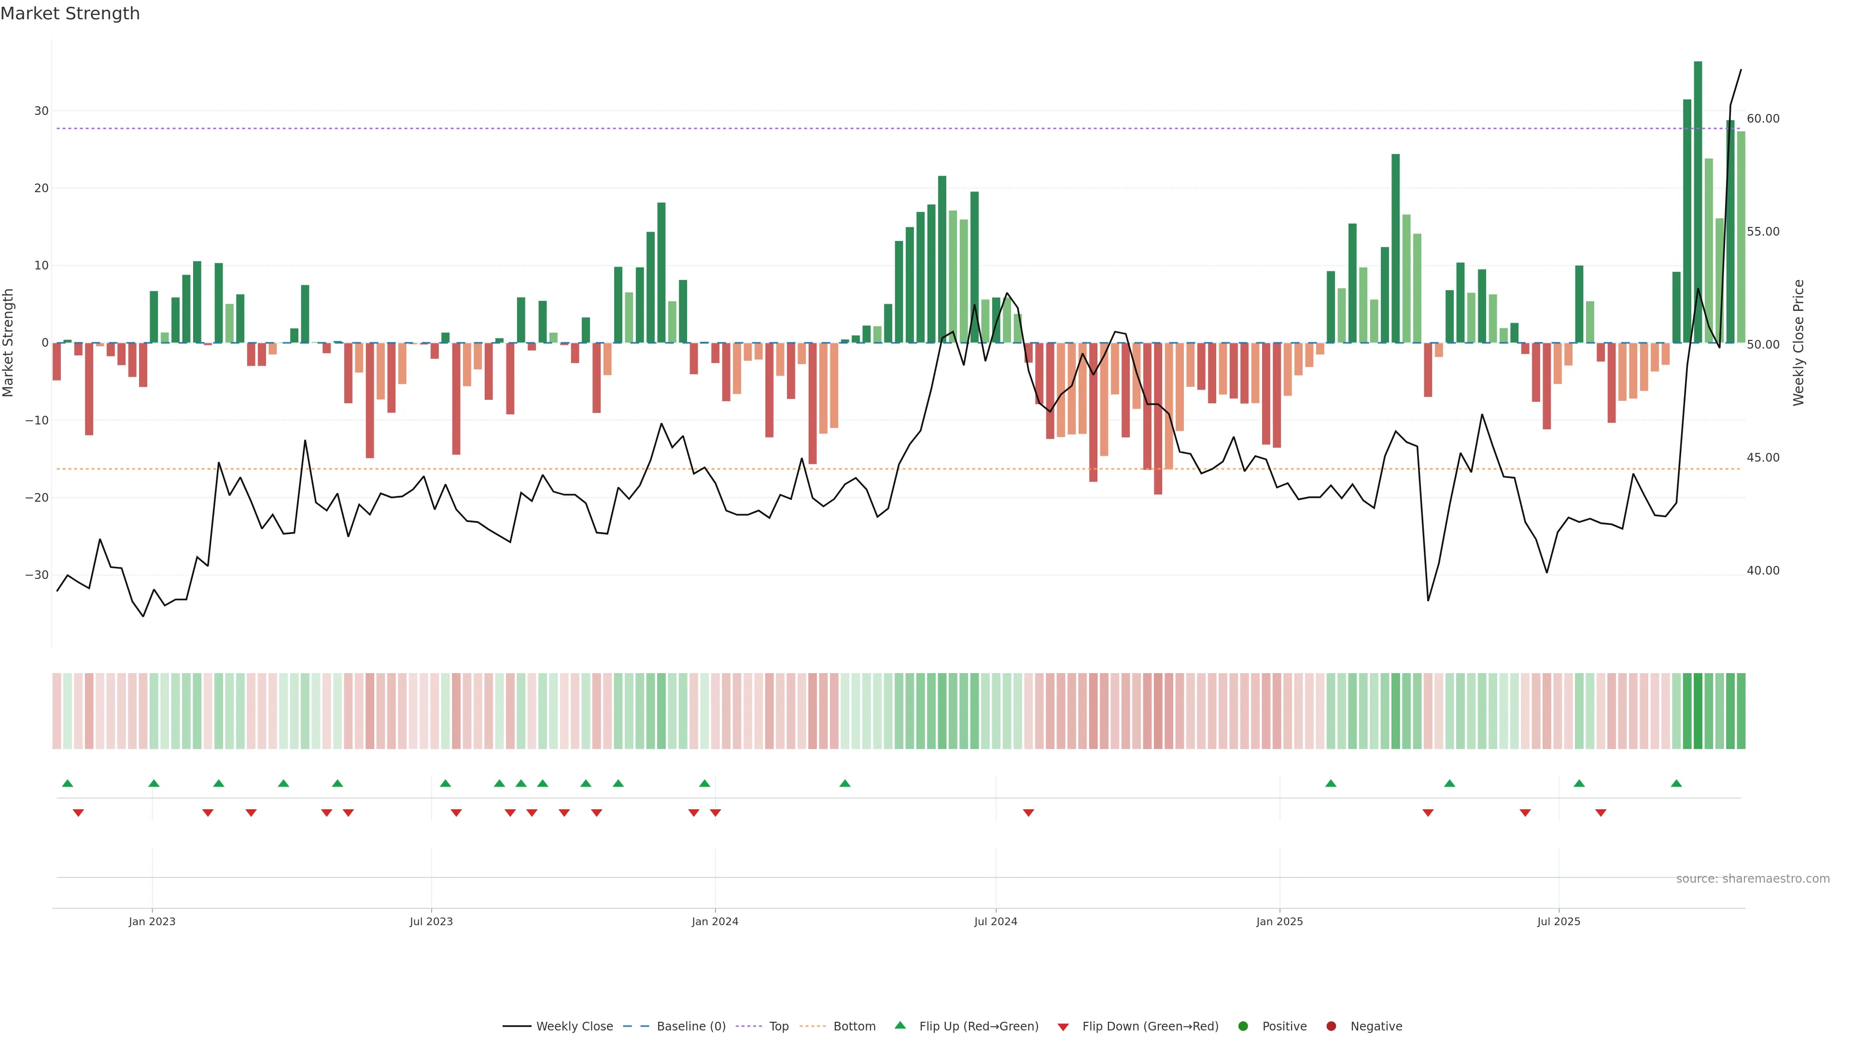Viewport: 1854px width, 1043px height.
Task: Click the Jan 2024 x-axis label
Action: 715,921
